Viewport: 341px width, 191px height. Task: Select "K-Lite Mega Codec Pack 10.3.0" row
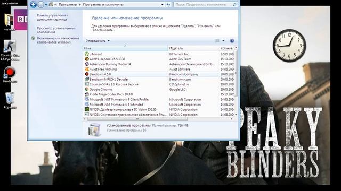158,94
